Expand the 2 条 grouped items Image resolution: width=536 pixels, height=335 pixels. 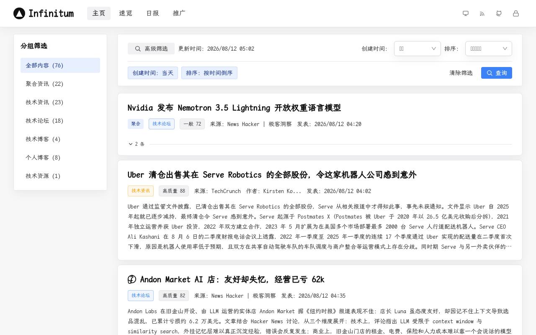137,144
